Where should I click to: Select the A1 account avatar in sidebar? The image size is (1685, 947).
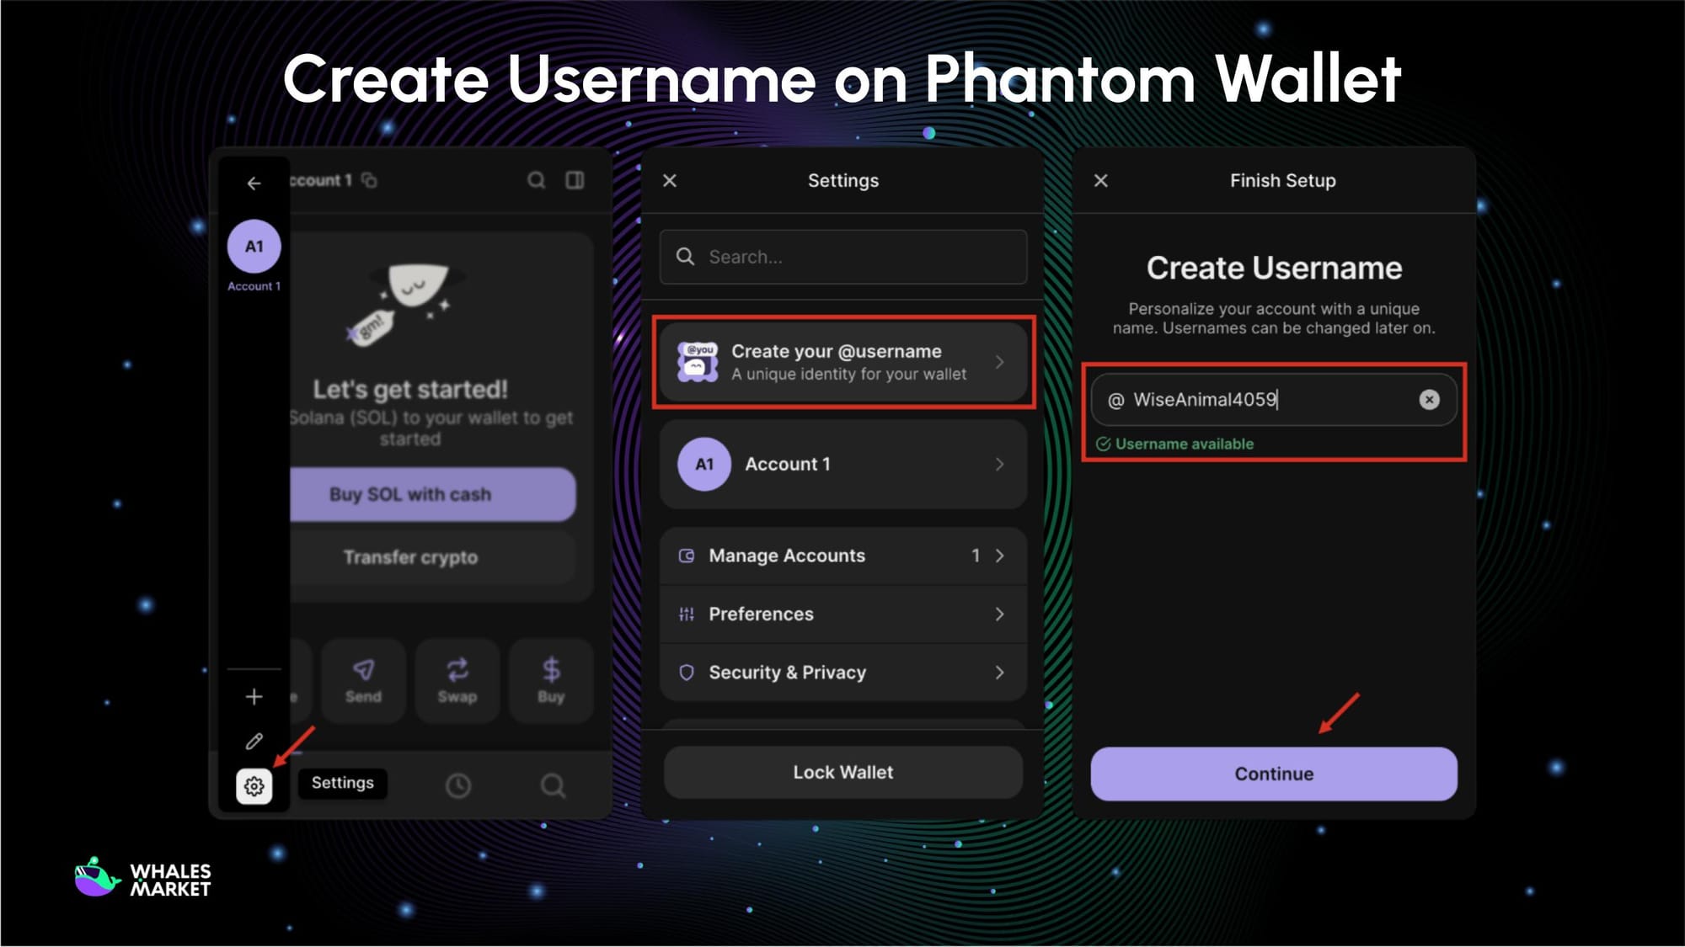pyautogui.click(x=253, y=246)
